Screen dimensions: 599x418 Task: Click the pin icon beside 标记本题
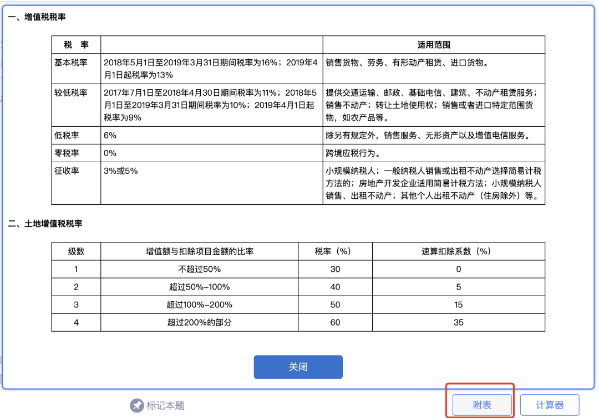pyautogui.click(x=136, y=405)
